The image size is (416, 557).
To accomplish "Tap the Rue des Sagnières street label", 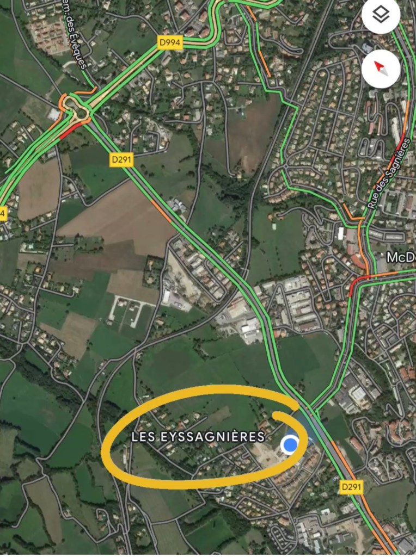I will [x=388, y=173].
